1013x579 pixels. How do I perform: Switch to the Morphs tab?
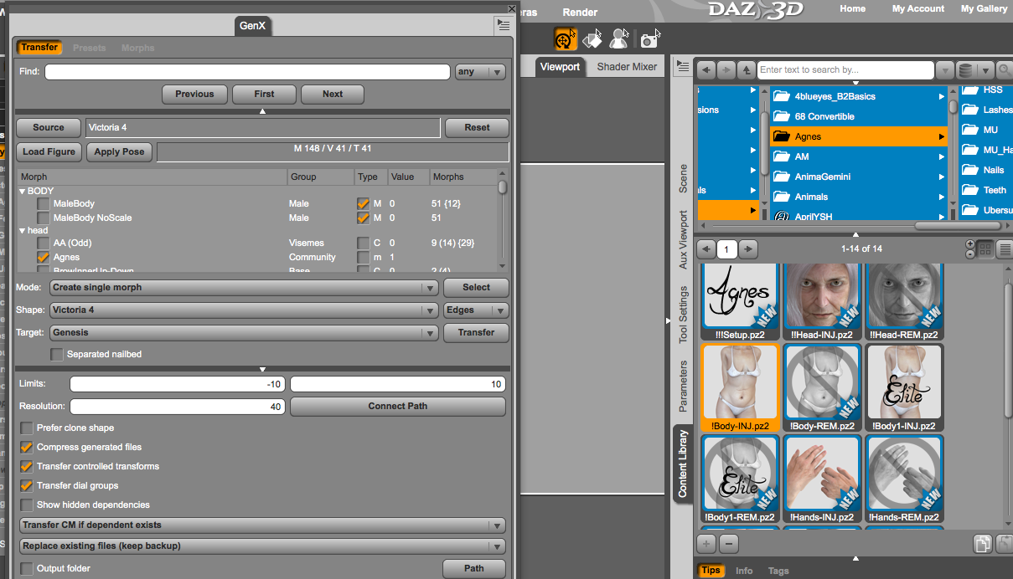[137, 48]
